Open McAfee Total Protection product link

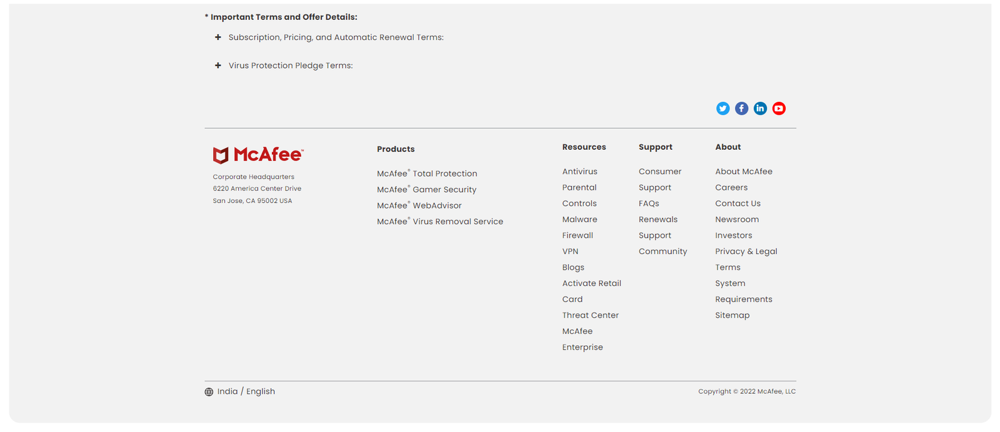[427, 174]
